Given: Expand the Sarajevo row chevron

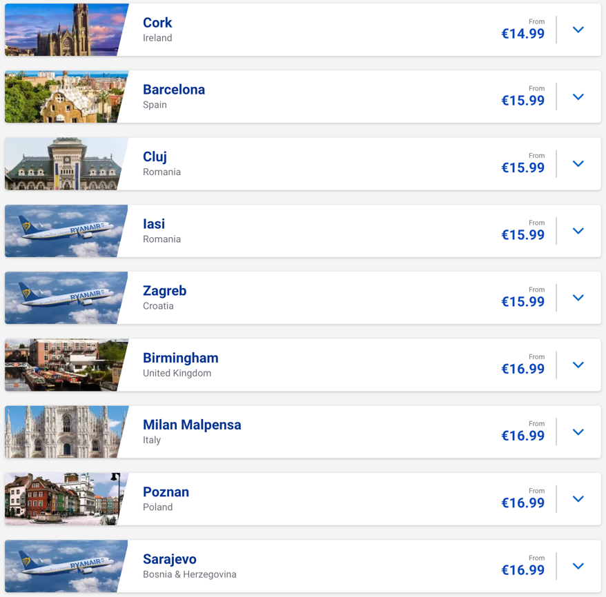Looking at the screenshot, I should click(578, 566).
